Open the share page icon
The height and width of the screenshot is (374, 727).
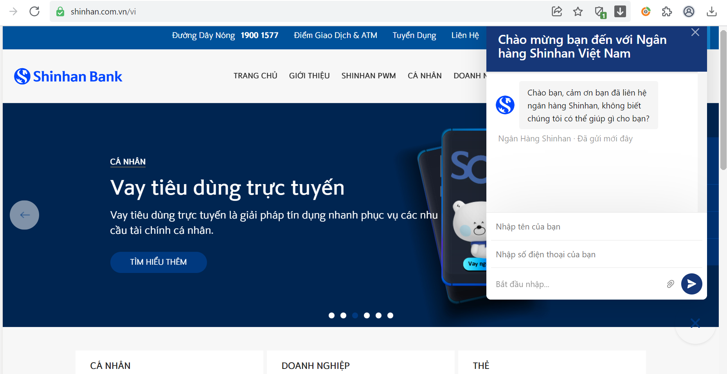pyautogui.click(x=557, y=11)
